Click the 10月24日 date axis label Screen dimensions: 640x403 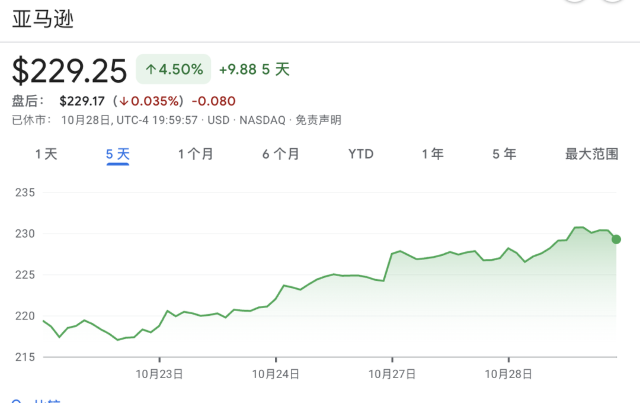pyautogui.click(x=276, y=375)
